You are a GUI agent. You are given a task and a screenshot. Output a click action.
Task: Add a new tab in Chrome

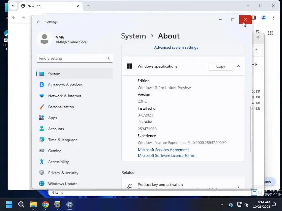coord(88,6)
